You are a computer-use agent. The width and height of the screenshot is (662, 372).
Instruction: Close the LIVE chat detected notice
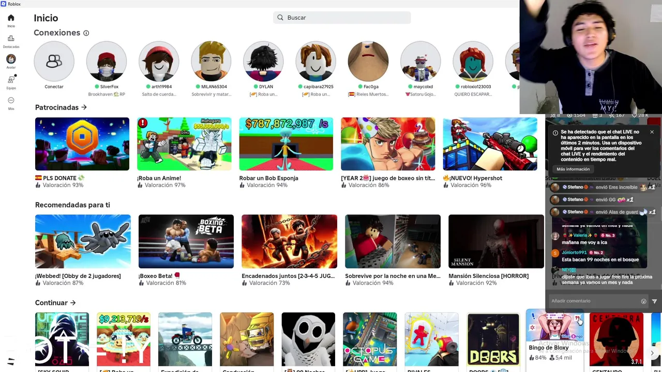[x=652, y=132]
